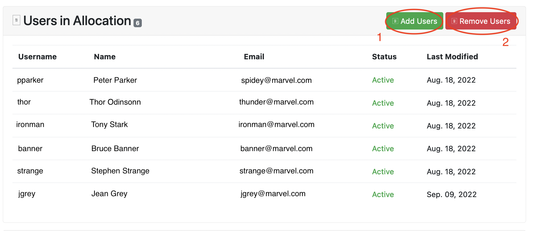
Task: Click Tony Stark's name cell
Action: 109,125
